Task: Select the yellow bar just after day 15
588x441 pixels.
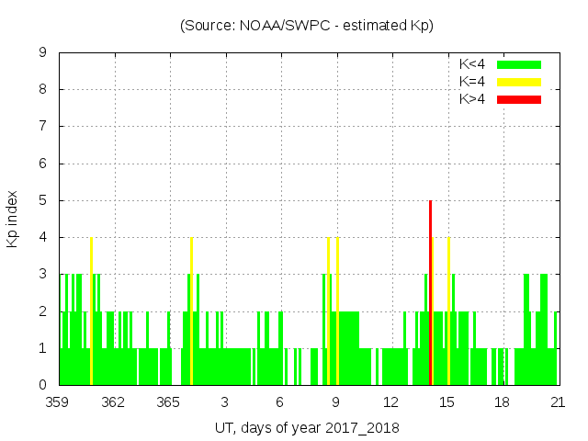Action: point(448,312)
